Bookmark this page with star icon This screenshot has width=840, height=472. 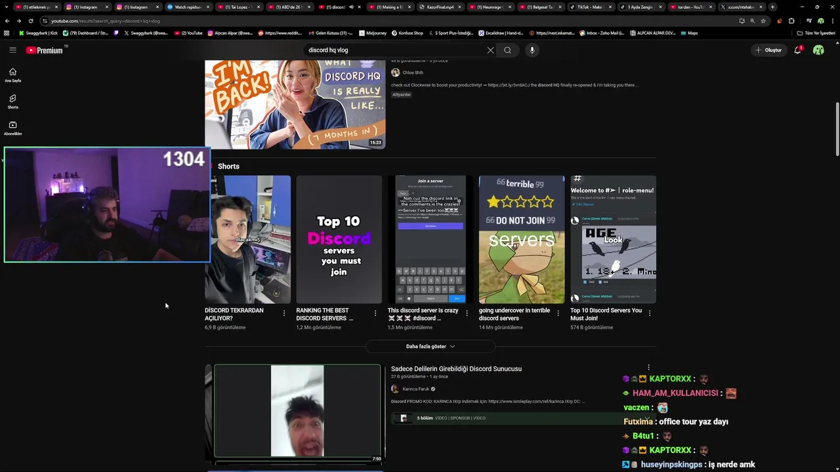[763, 21]
